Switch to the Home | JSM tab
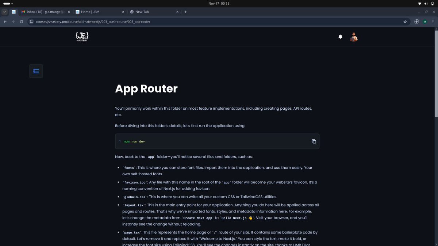This screenshot has width=438, height=246. tap(99, 12)
